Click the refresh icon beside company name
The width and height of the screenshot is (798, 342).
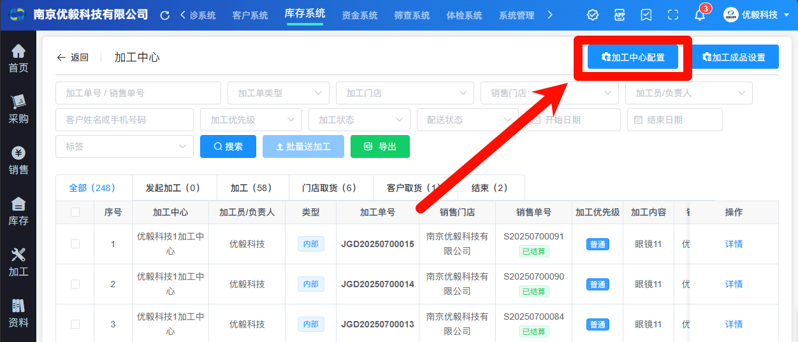click(165, 15)
